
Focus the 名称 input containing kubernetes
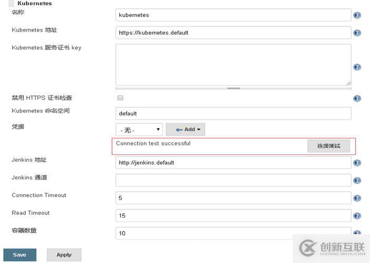coord(233,15)
